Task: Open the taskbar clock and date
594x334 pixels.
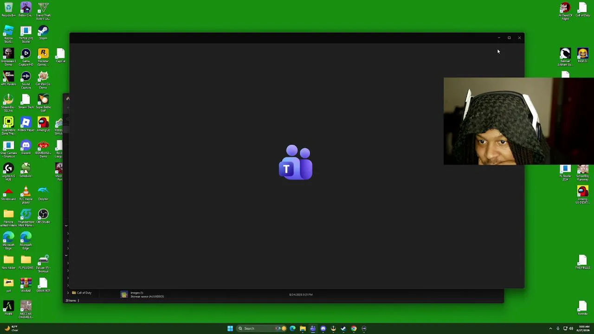Action: (584, 328)
